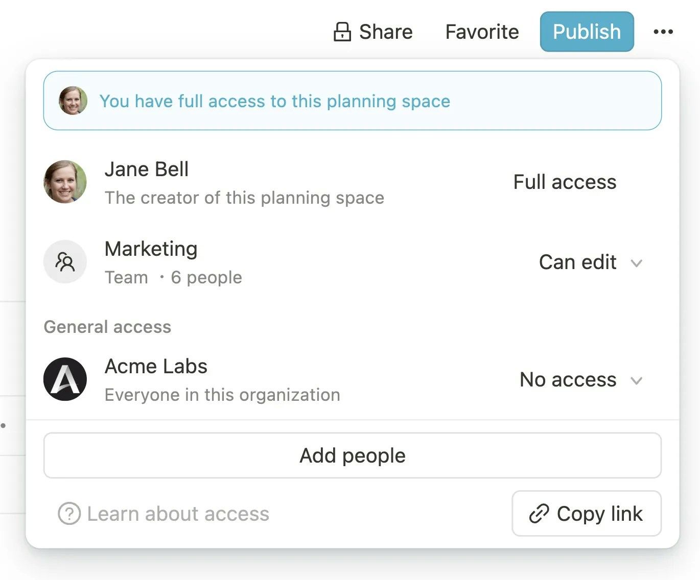The image size is (700, 580).
Task: Expand the No access chevron for Acme Labs
Action: 636,380
